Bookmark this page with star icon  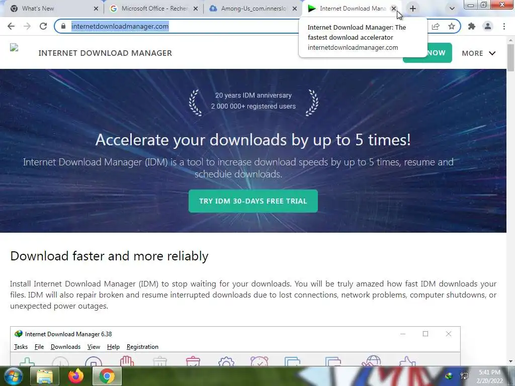(x=452, y=26)
